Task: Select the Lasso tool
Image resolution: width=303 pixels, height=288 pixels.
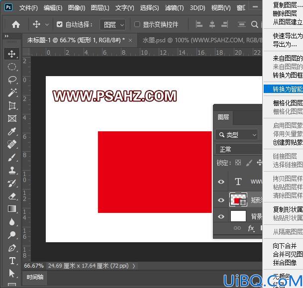Action: pyautogui.click(x=12, y=80)
